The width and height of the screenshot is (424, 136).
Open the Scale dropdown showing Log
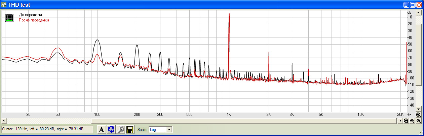[160, 130]
